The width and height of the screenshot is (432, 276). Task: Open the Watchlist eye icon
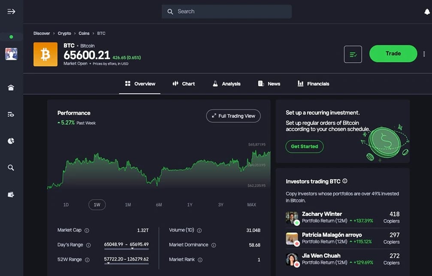click(11, 115)
